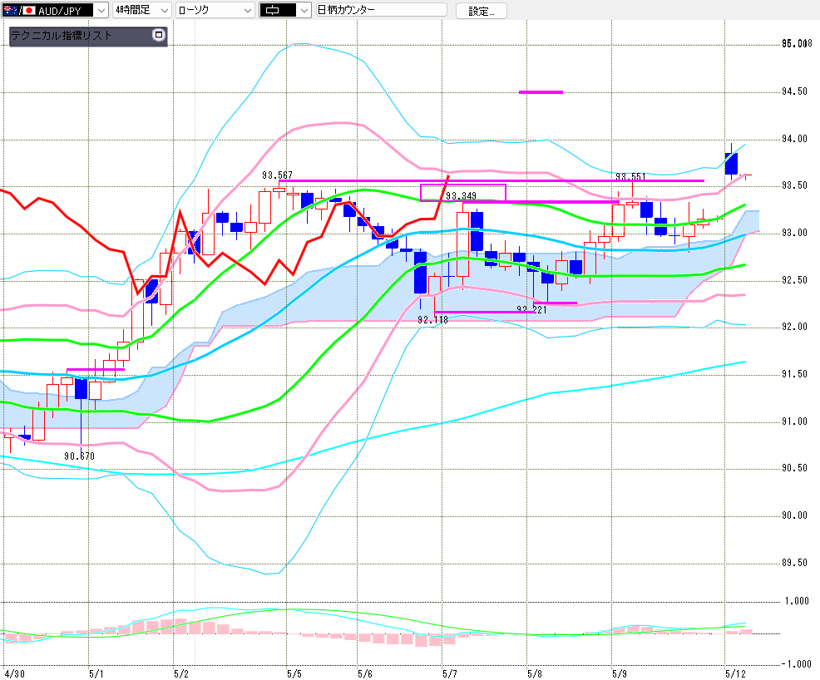Click the 5/7 date label
The width and height of the screenshot is (820, 680).
pyautogui.click(x=450, y=673)
